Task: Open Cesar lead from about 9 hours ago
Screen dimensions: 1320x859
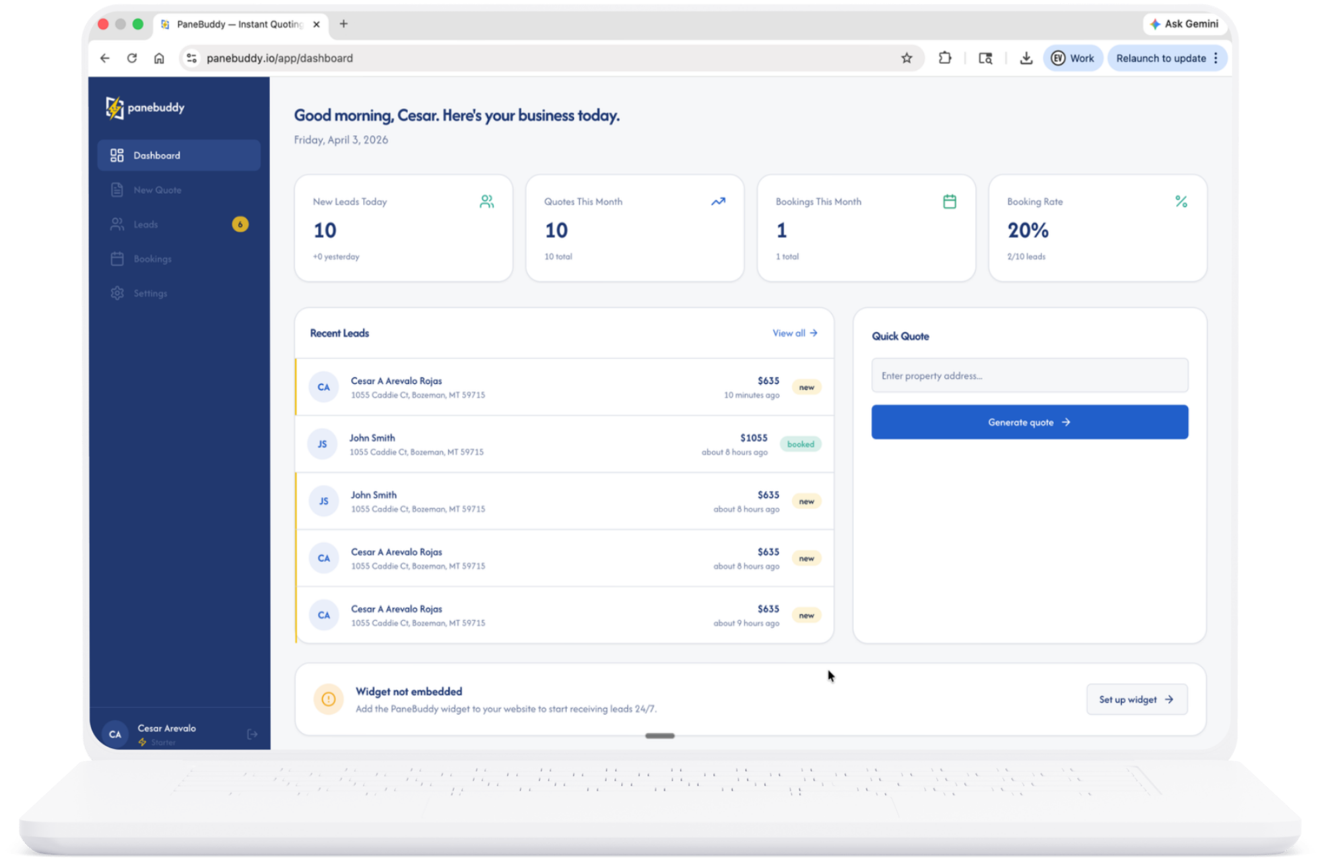Action: 565,615
